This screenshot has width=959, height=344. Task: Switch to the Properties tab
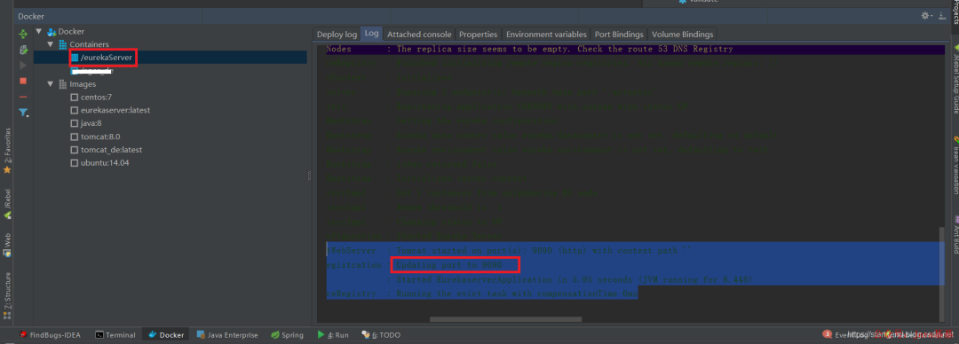point(479,35)
